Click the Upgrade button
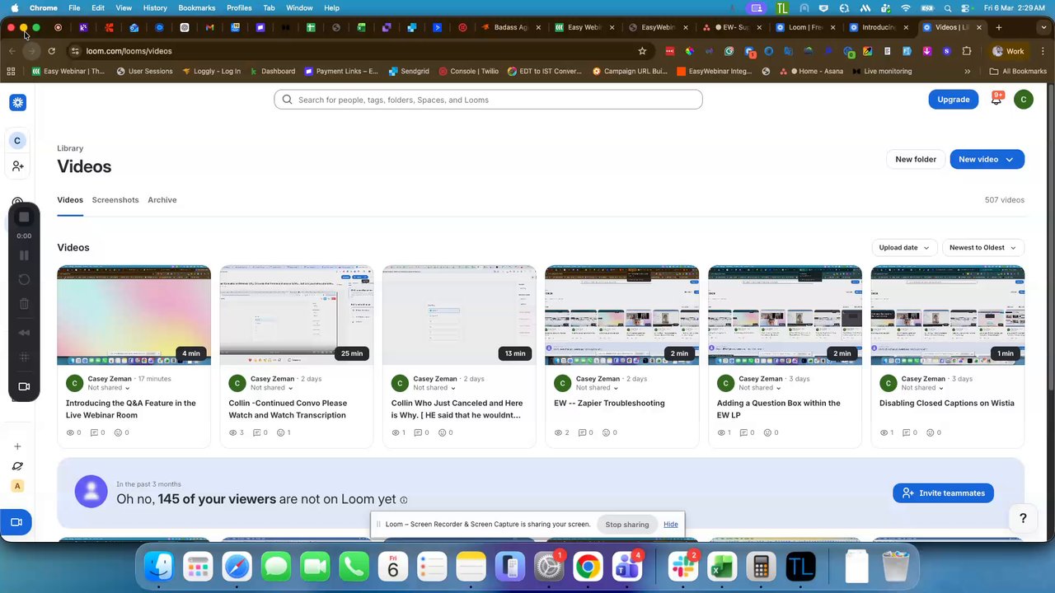Viewport: 1055px width, 593px height. 953,100
